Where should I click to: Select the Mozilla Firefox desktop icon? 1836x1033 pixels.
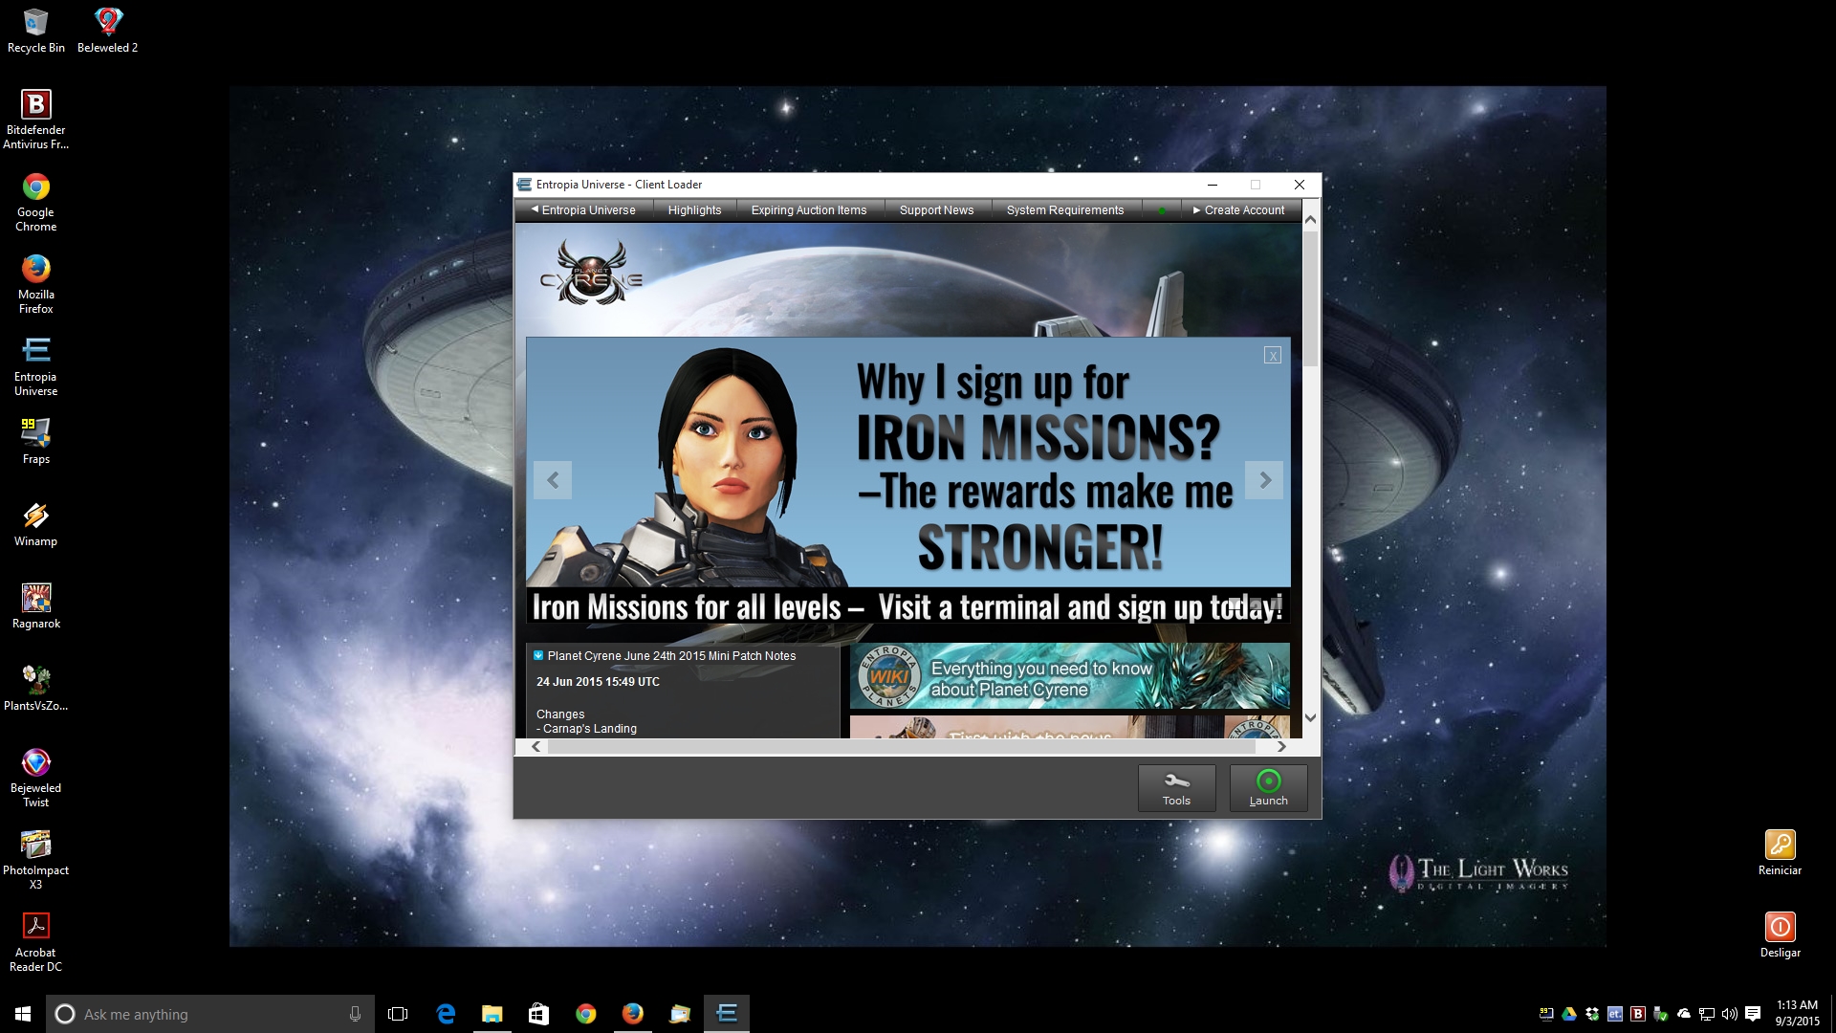pos(35,284)
